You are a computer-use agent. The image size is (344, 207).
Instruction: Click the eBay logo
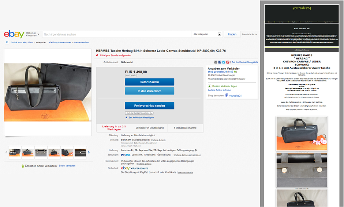(14, 34)
